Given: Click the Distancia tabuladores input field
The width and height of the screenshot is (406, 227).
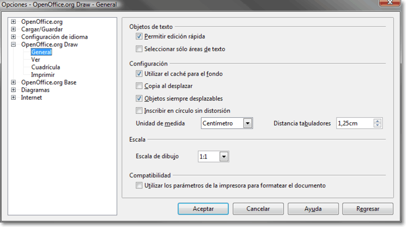Looking at the screenshot, I should click(x=355, y=123).
